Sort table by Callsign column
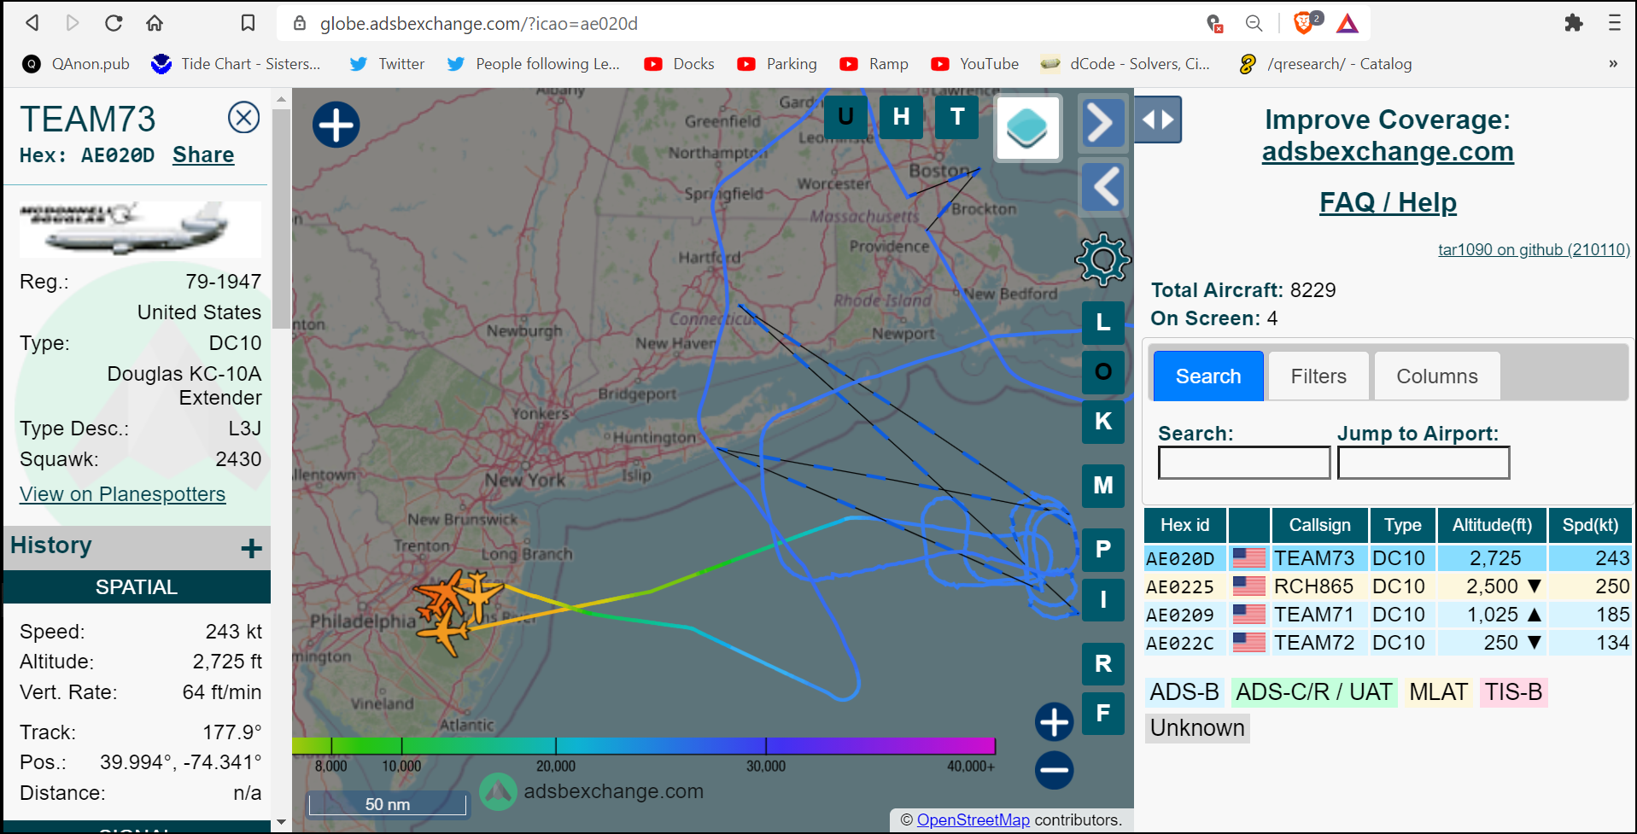 [1320, 525]
